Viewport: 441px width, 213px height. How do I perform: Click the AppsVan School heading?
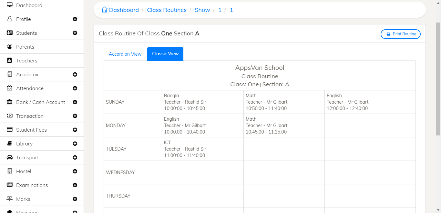[x=260, y=68]
